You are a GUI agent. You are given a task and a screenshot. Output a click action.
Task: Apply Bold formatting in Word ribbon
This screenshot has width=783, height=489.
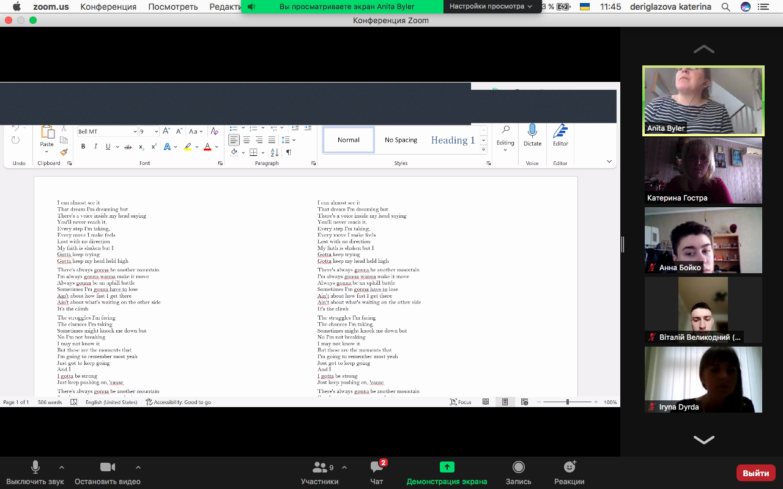[83, 147]
